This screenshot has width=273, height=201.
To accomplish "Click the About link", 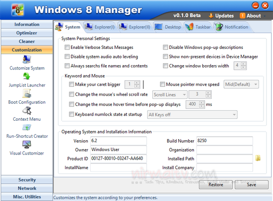I will click(254, 16).
